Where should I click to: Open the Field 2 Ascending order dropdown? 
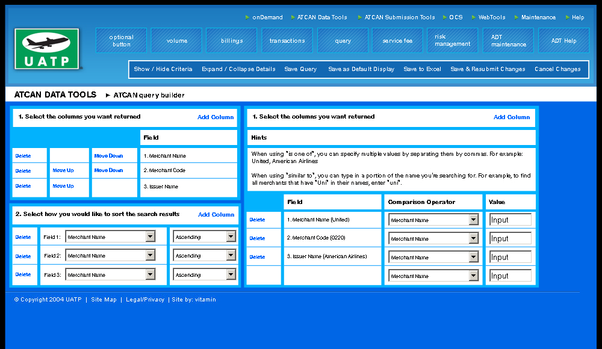coord(231,256)
